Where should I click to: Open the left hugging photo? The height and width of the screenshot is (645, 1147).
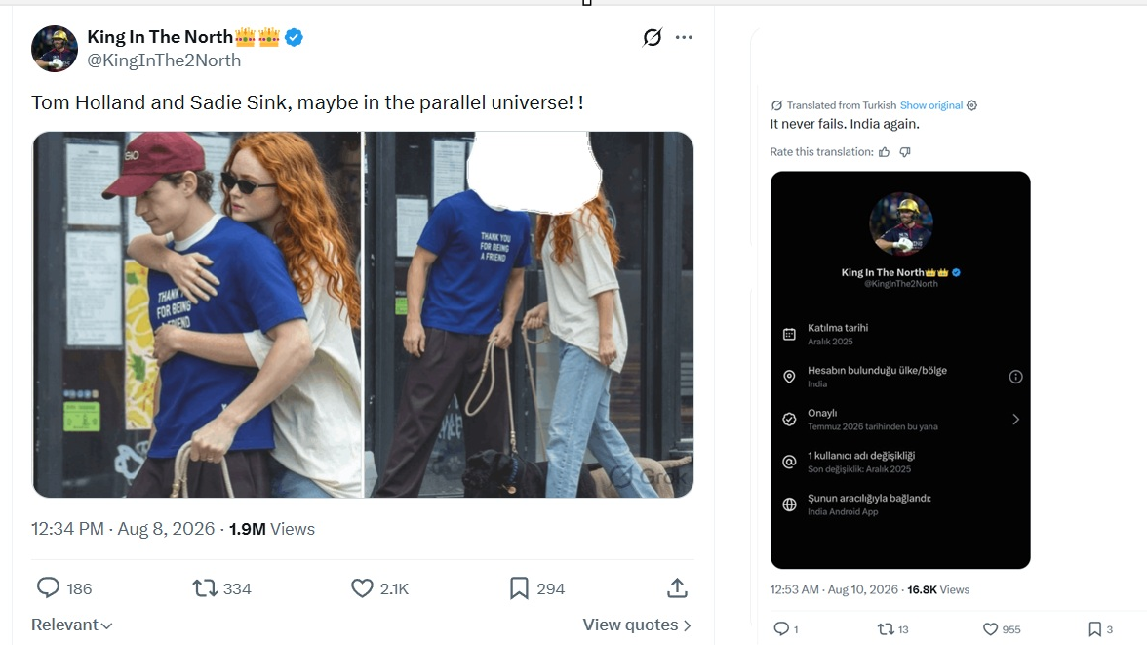(x=197, y=315)
